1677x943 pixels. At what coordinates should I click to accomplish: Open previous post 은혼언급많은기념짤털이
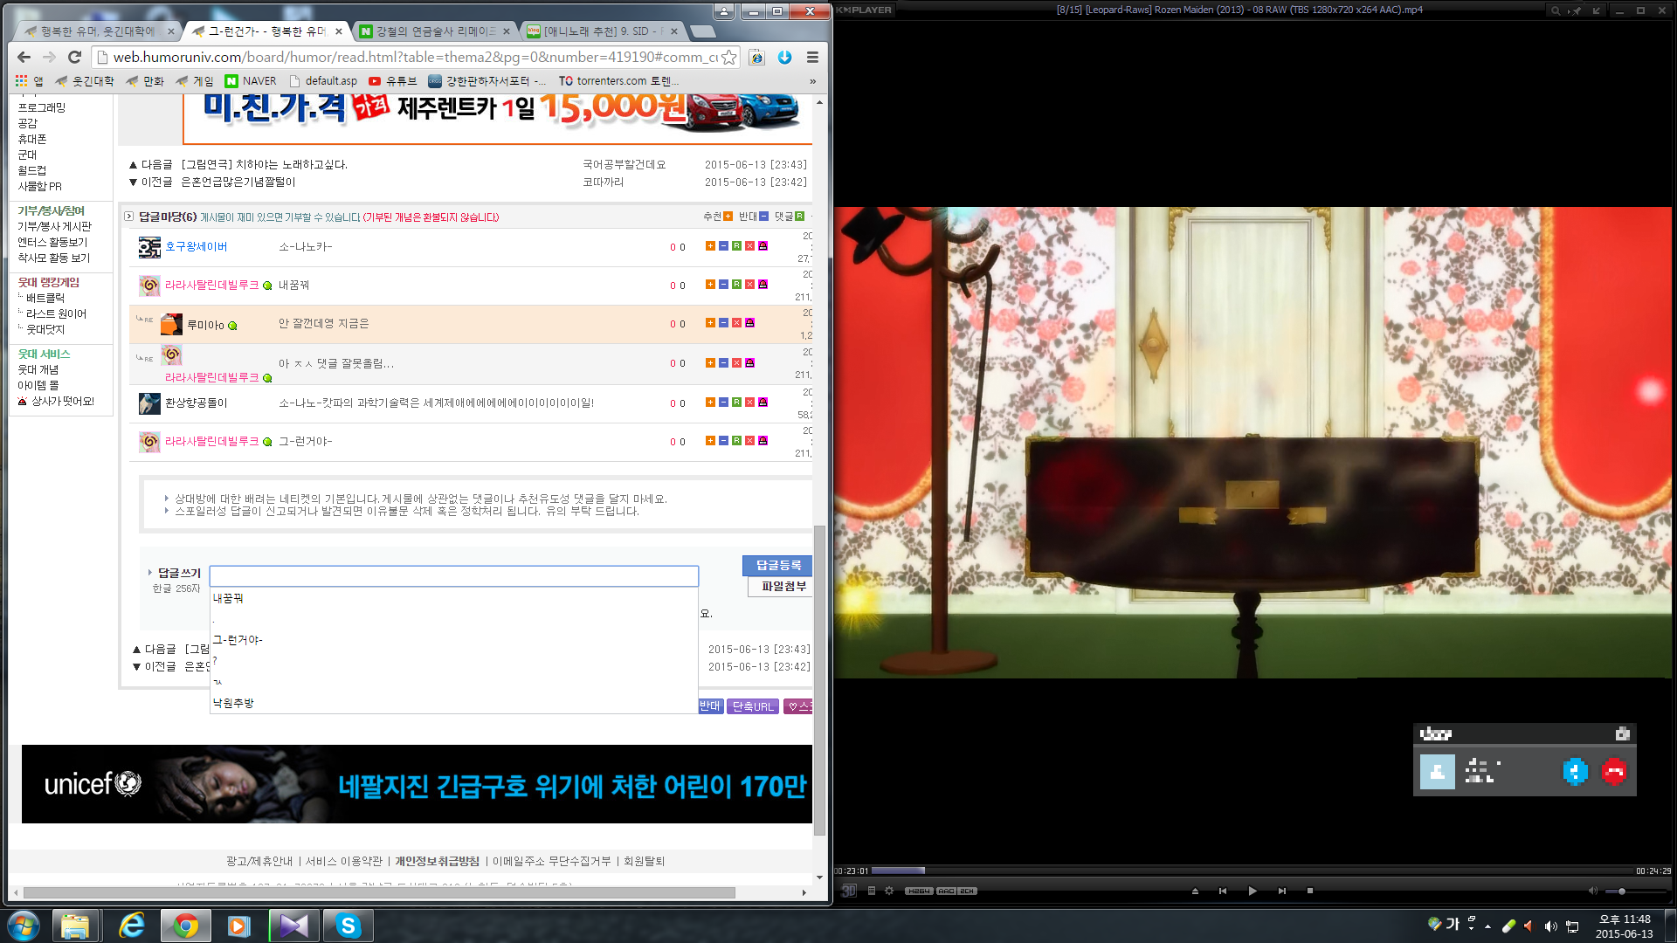pos(238,182)
